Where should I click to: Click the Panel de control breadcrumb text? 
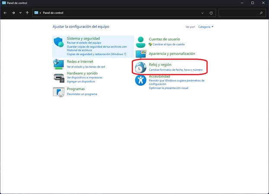click(53, 13)
